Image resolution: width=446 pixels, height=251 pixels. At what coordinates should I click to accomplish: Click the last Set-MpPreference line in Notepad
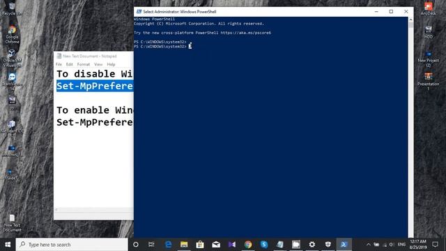pos(95,123)
